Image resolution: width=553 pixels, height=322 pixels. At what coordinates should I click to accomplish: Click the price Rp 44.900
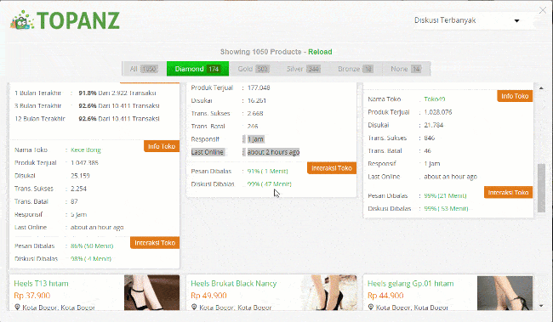[385, 295]
